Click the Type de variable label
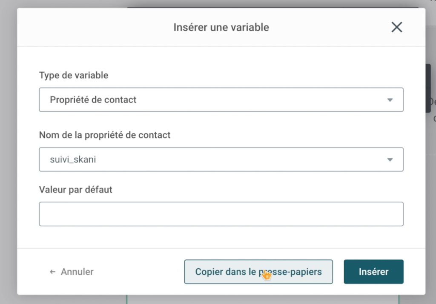Viewport: 436px width, 304px height. 74,75
